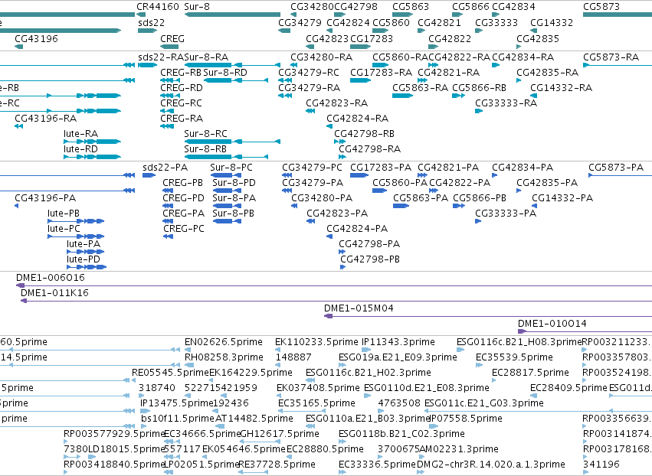Select the CG5866-RB transcript label
This screenshot has height=476, width=652.
pos(479,88)
